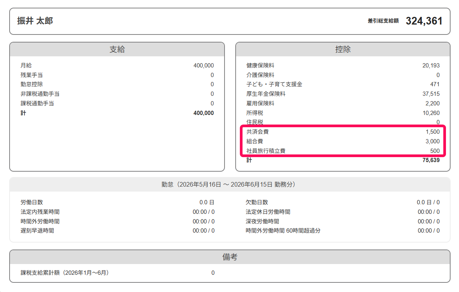
Task: Select the 欠勤日数 label
Action: click(x=257, y=202)
